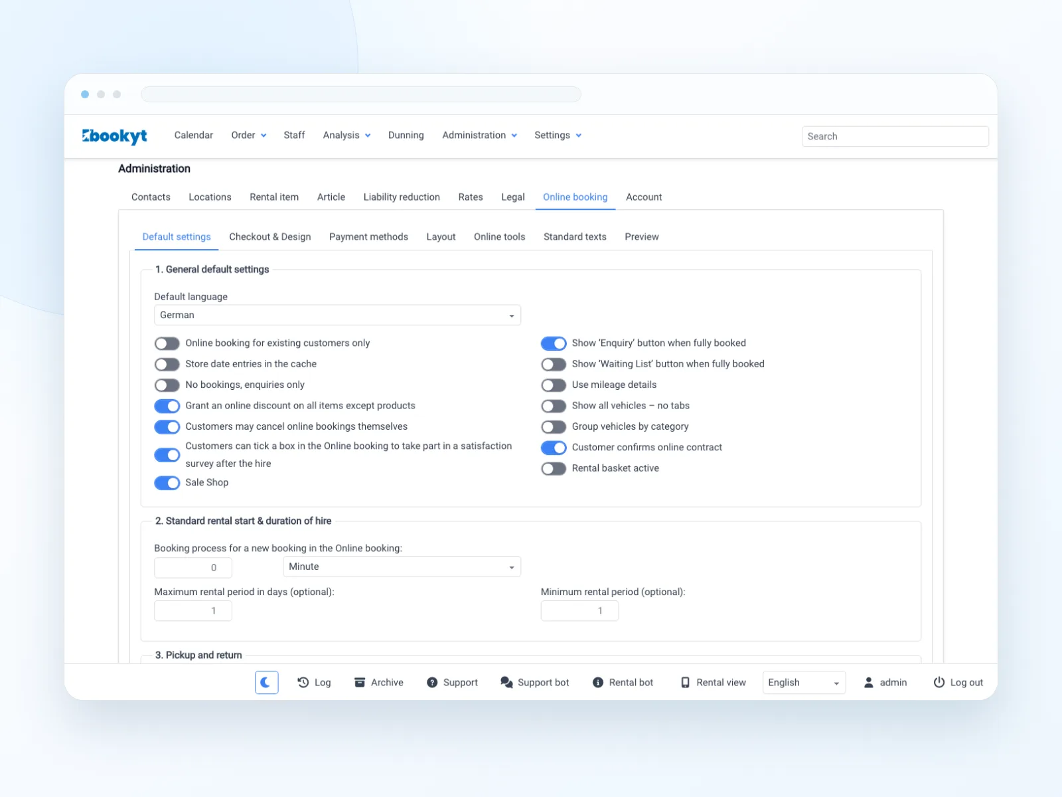This screenshot has height=797, width=1062.
Task: Open the English language selector
Action: tap(804, 682)
